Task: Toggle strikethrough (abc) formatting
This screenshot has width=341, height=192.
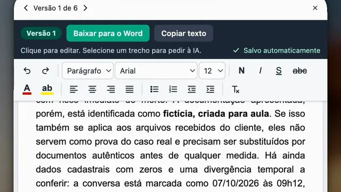Action: pyautogui.click(x=299, y=71)
